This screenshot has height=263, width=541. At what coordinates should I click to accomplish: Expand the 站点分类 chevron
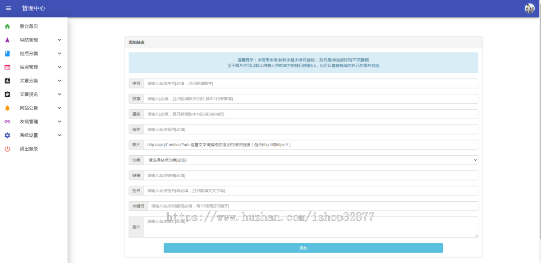pos(60,53)
